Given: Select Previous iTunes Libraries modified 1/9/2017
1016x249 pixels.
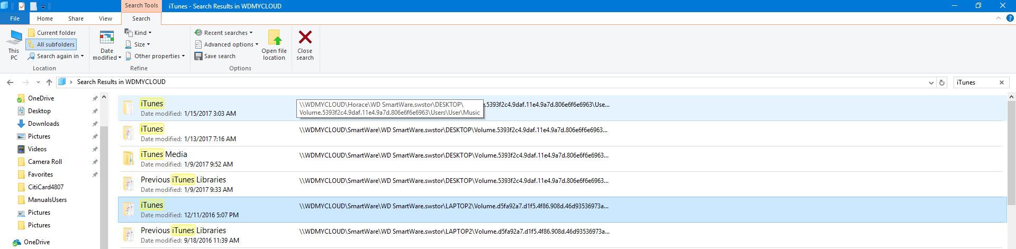Looking at the screenshot, I should 561,184.
